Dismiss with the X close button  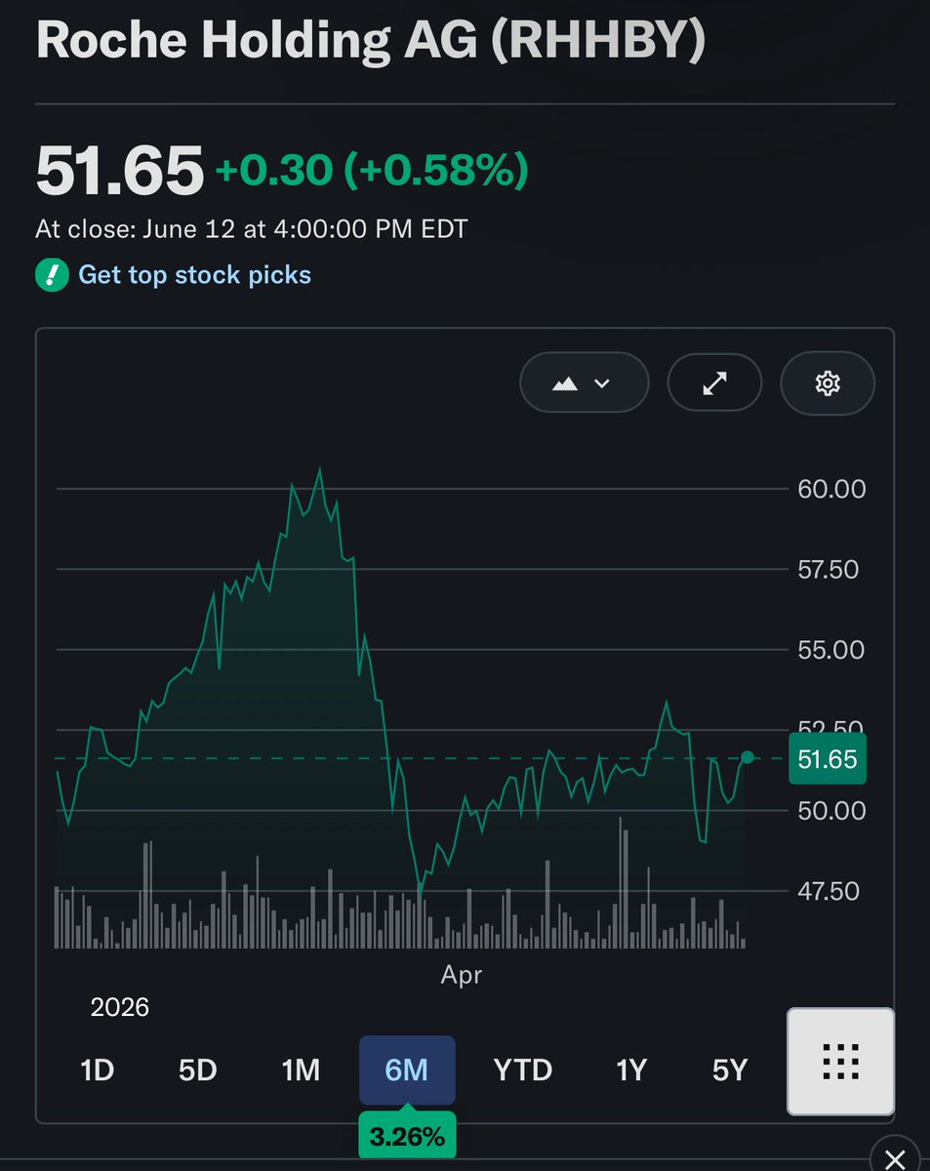click(x=895, y=1158)
